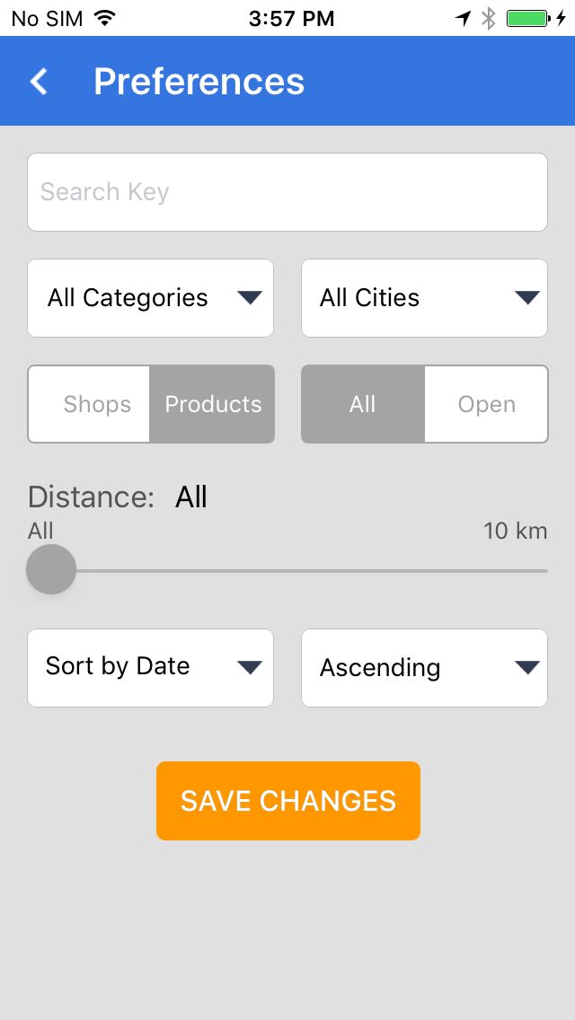Click the distance slider handle
Screen dimensions: 575x1020
click(51, 569)
